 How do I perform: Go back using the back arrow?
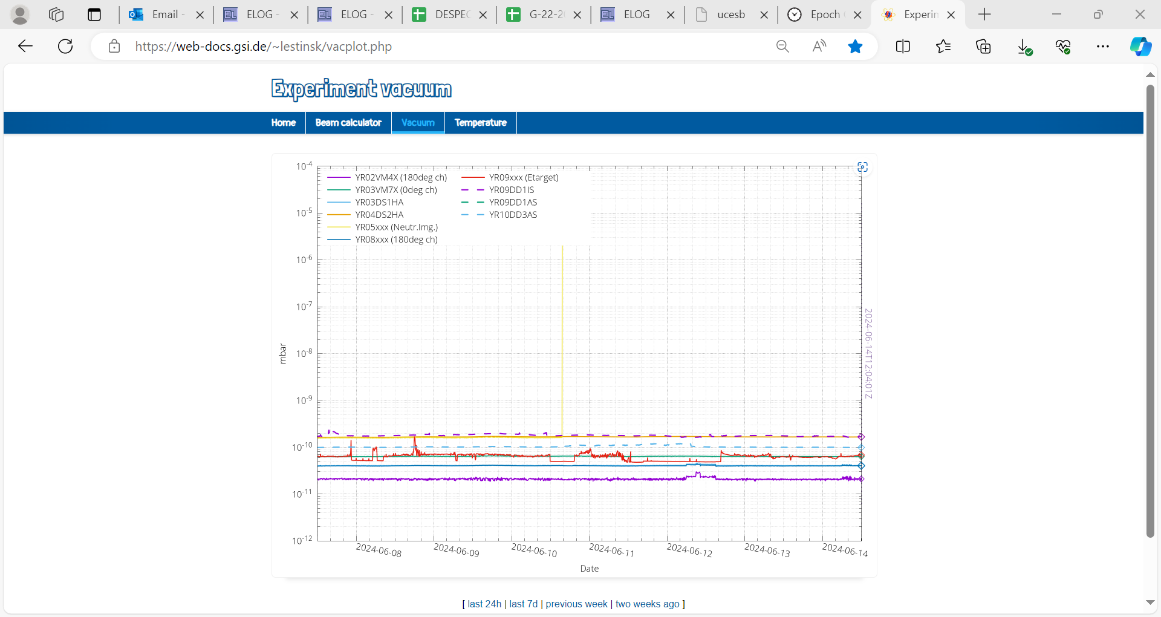click(x=25, y=47)
